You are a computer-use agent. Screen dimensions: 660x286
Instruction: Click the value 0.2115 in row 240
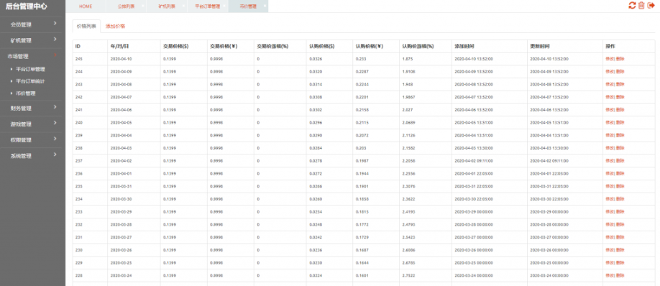point(362,122)
